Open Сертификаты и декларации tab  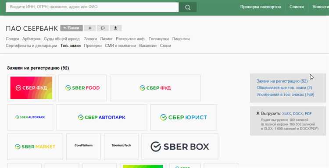pyautogui.click(x=31, y=45)
